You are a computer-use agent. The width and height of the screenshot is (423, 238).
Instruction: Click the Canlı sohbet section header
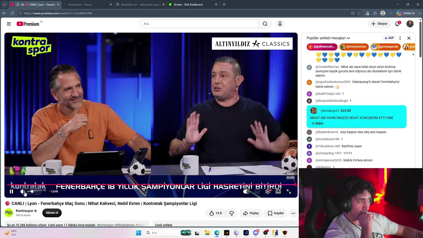click(164, 225)
